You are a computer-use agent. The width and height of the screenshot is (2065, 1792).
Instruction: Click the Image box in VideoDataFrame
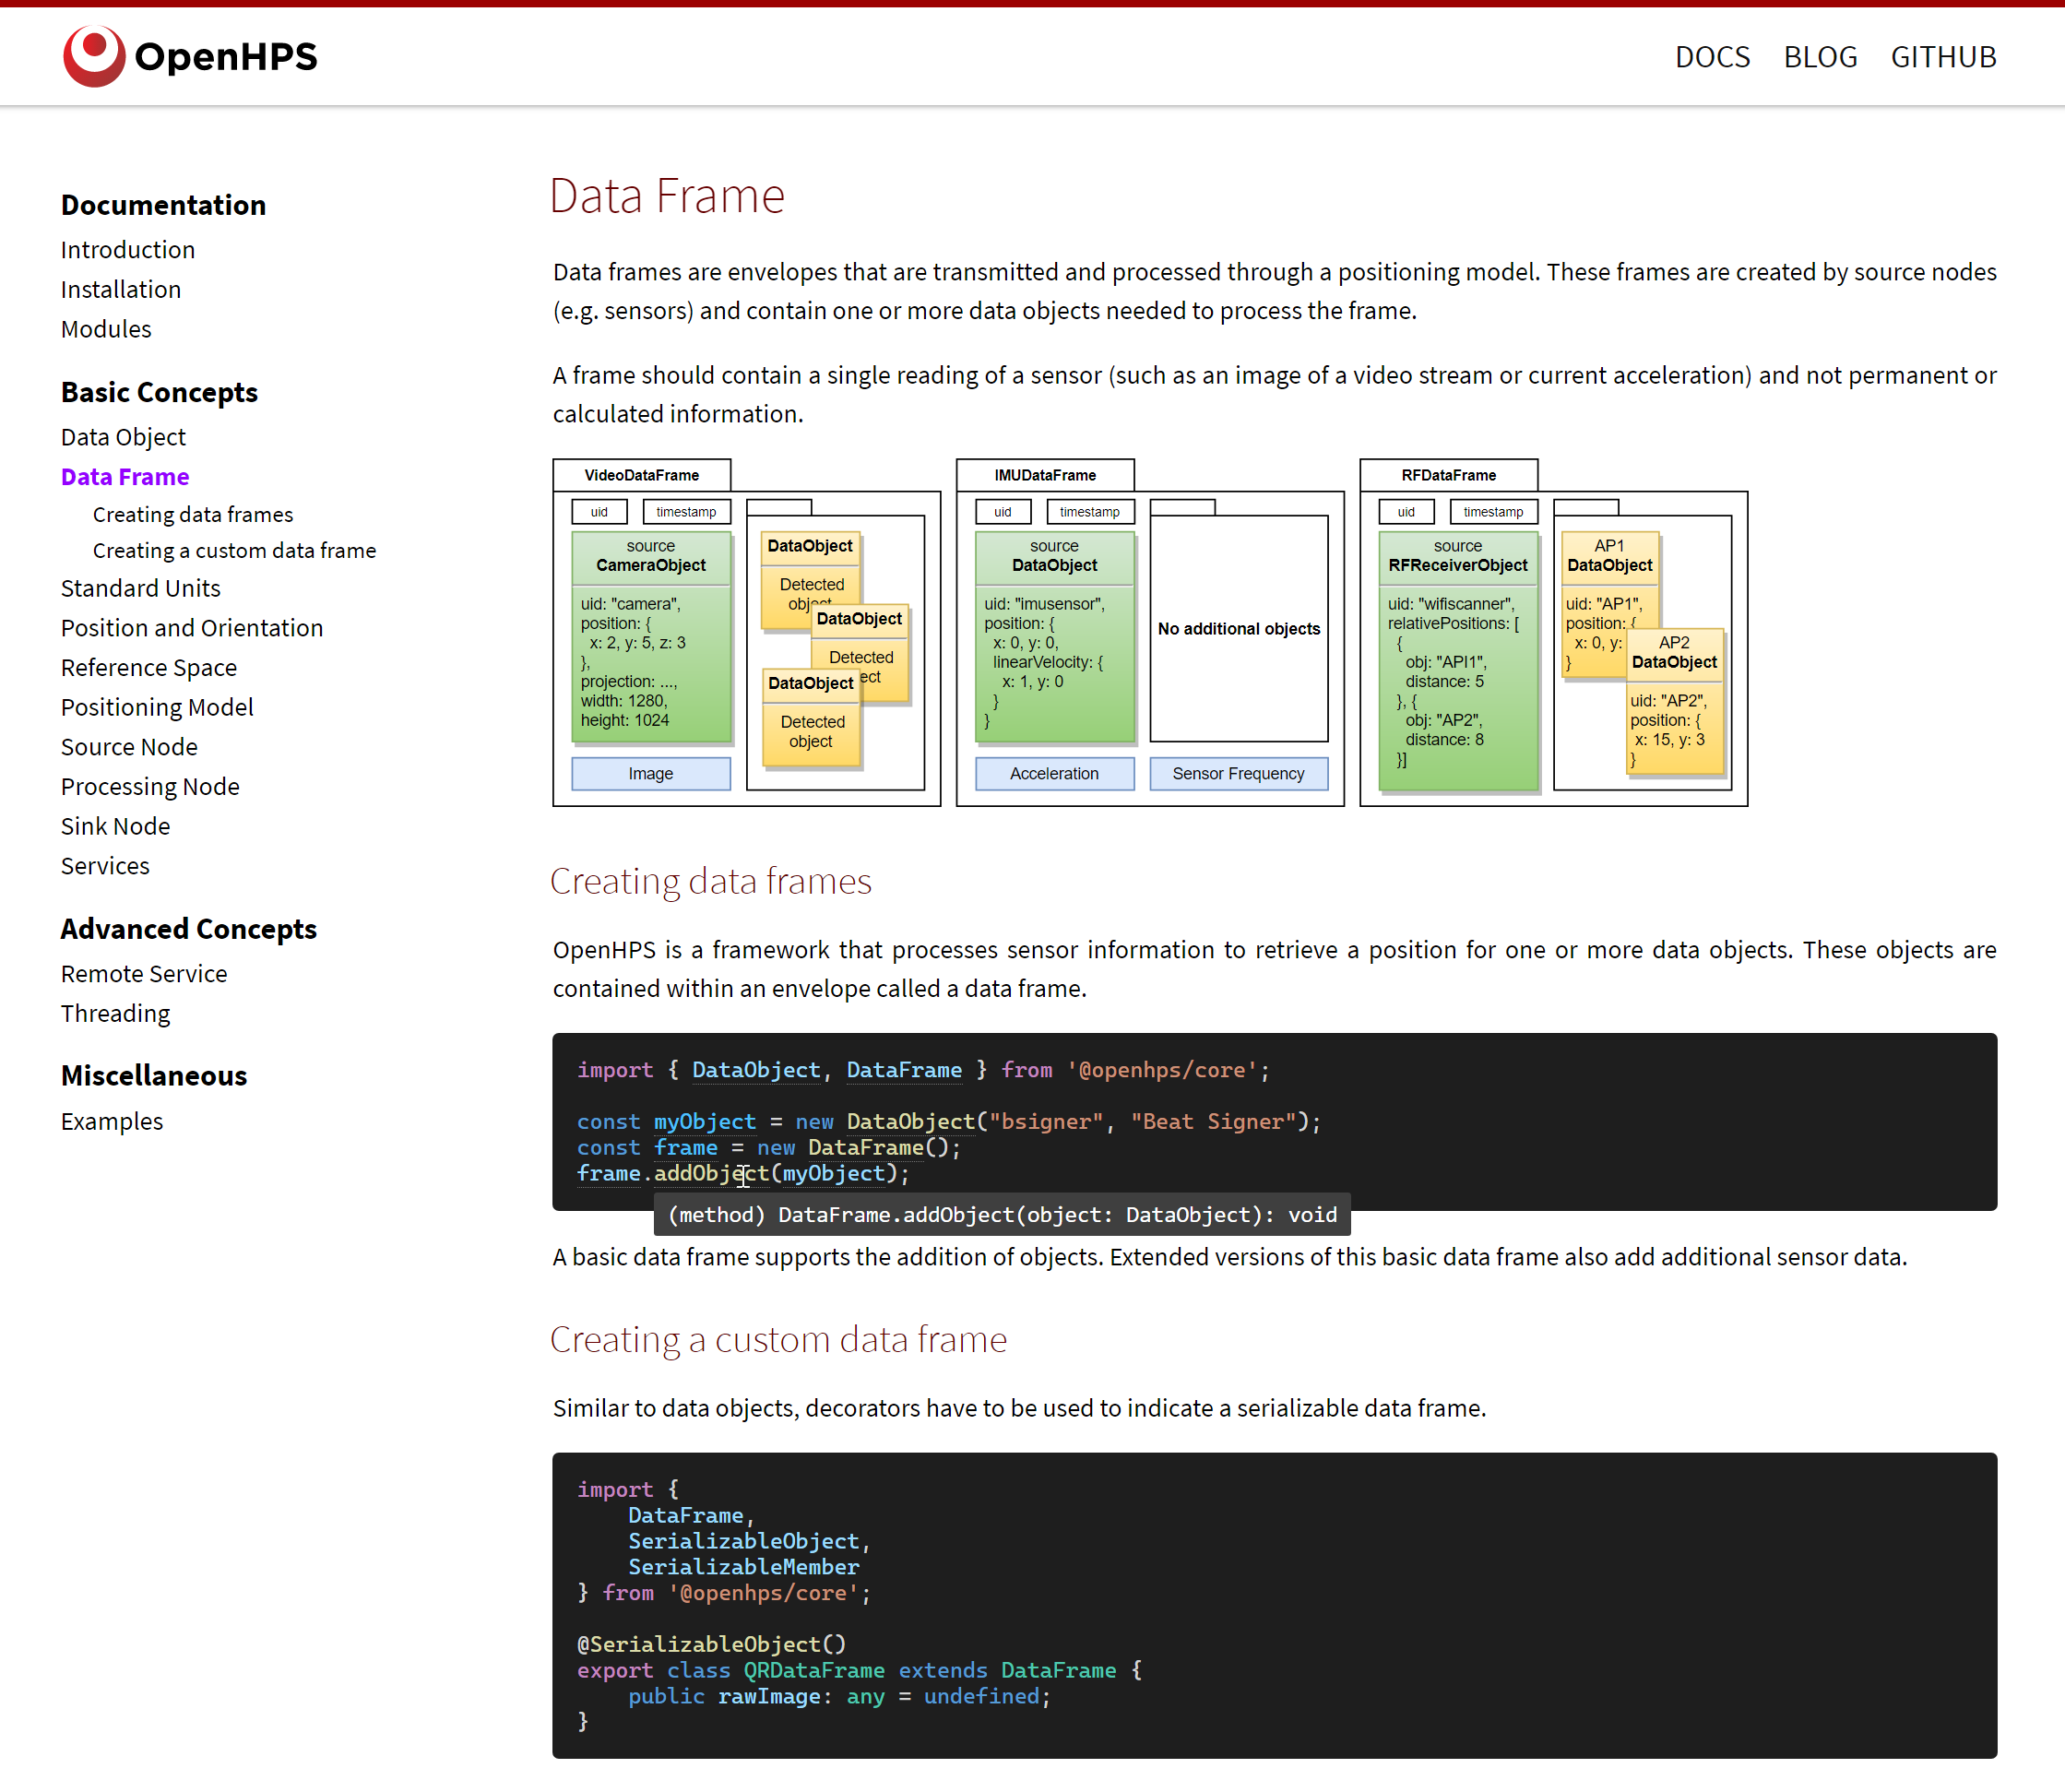651,774
